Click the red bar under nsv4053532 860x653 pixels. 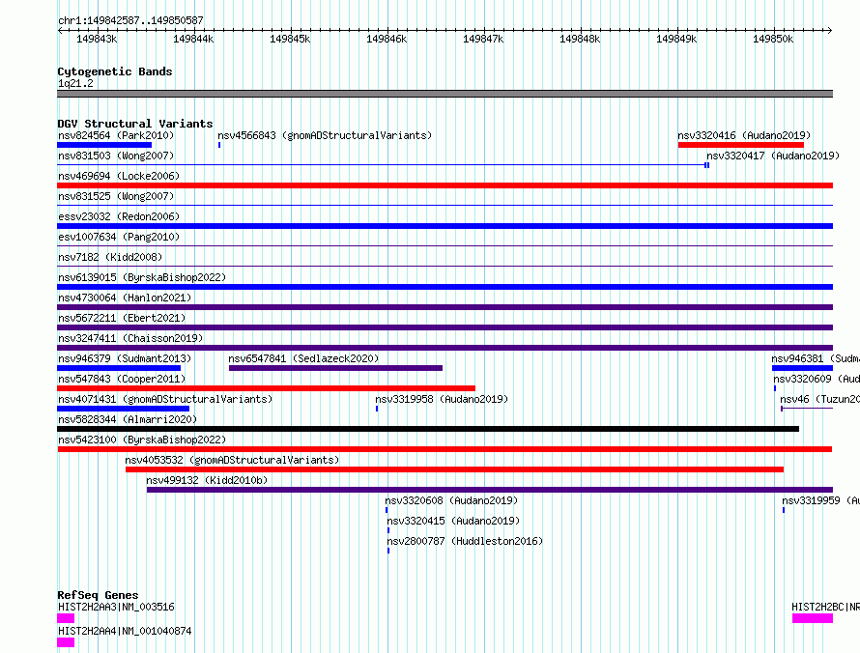[454, 469]
